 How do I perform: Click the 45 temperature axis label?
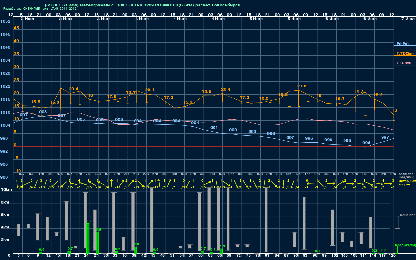tap(16, 28)
